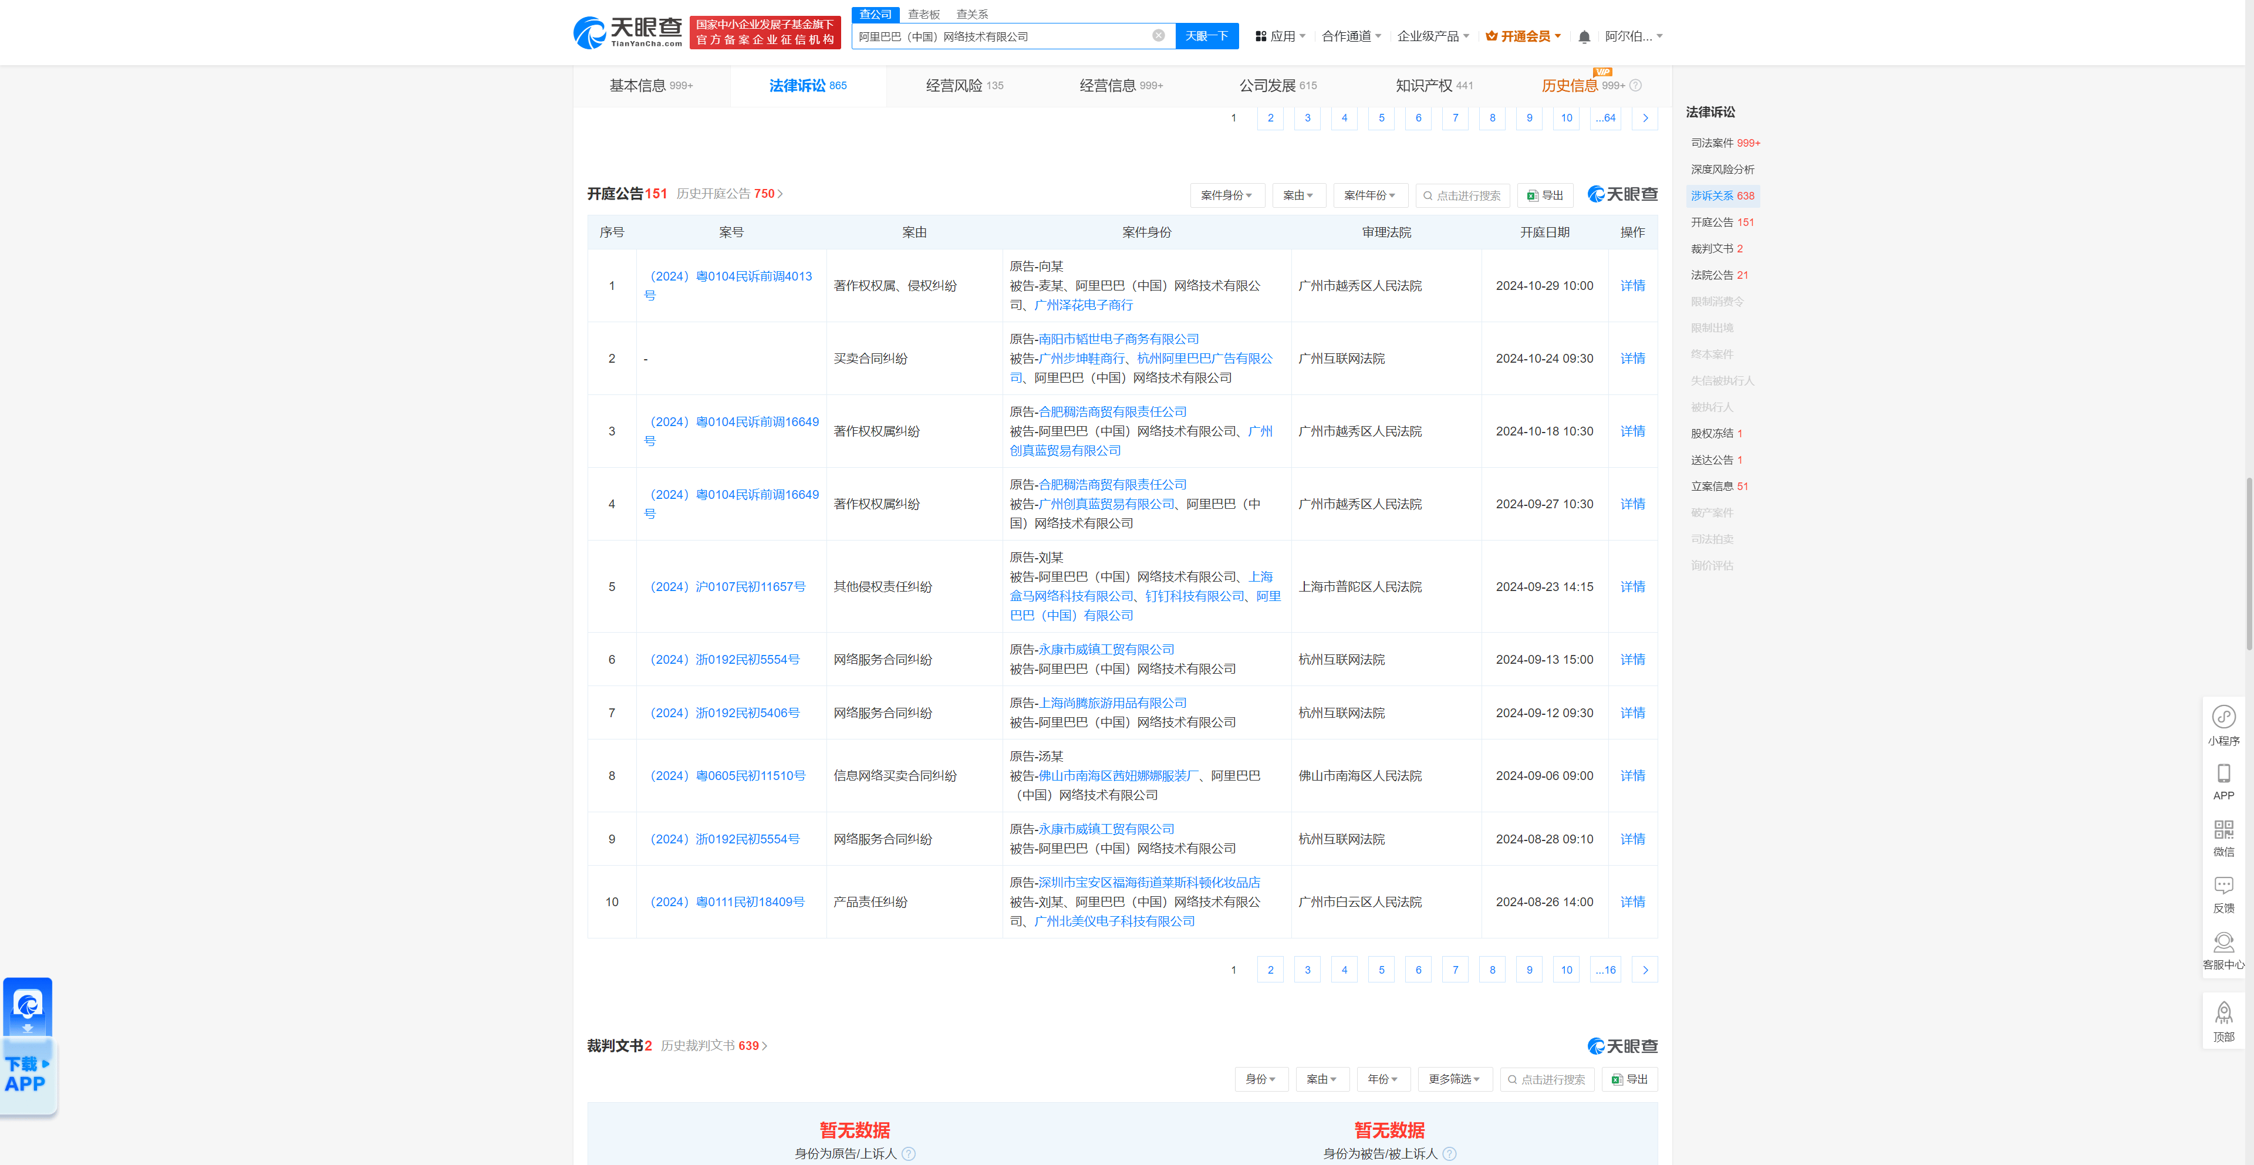Open plaintiff 南阳市韬世电子商务有限公司

click(1118, 339)
